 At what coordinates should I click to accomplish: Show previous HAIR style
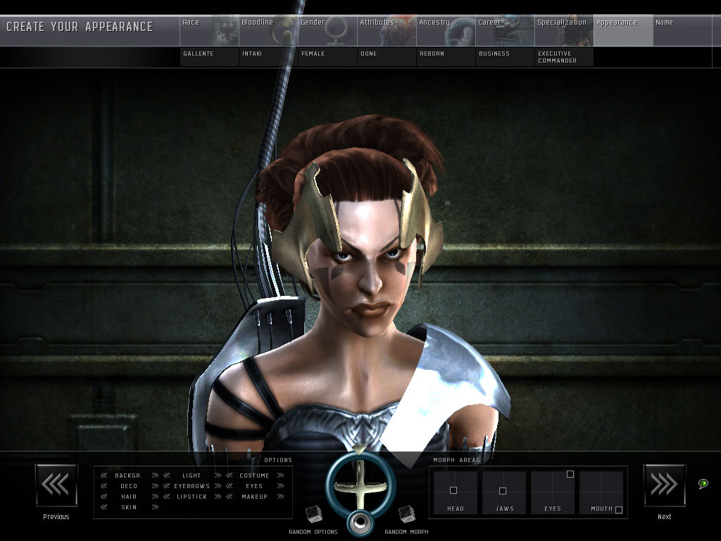click(104, 497)
